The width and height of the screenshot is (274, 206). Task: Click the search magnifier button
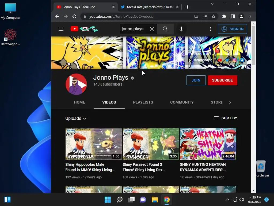click(165, 29)
